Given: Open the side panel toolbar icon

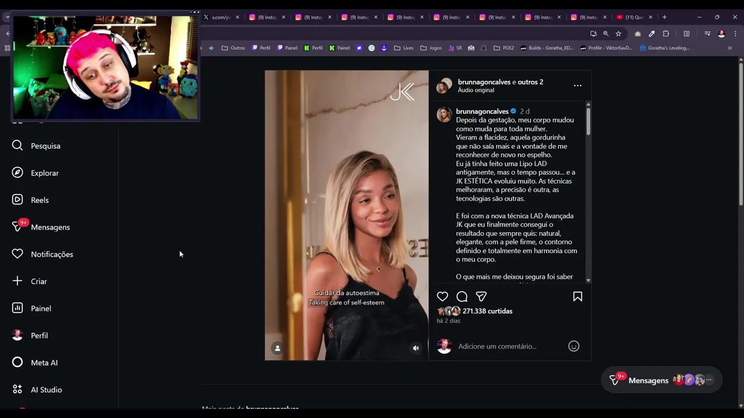Looking at the screenshot, I should [x=686, y=34].
